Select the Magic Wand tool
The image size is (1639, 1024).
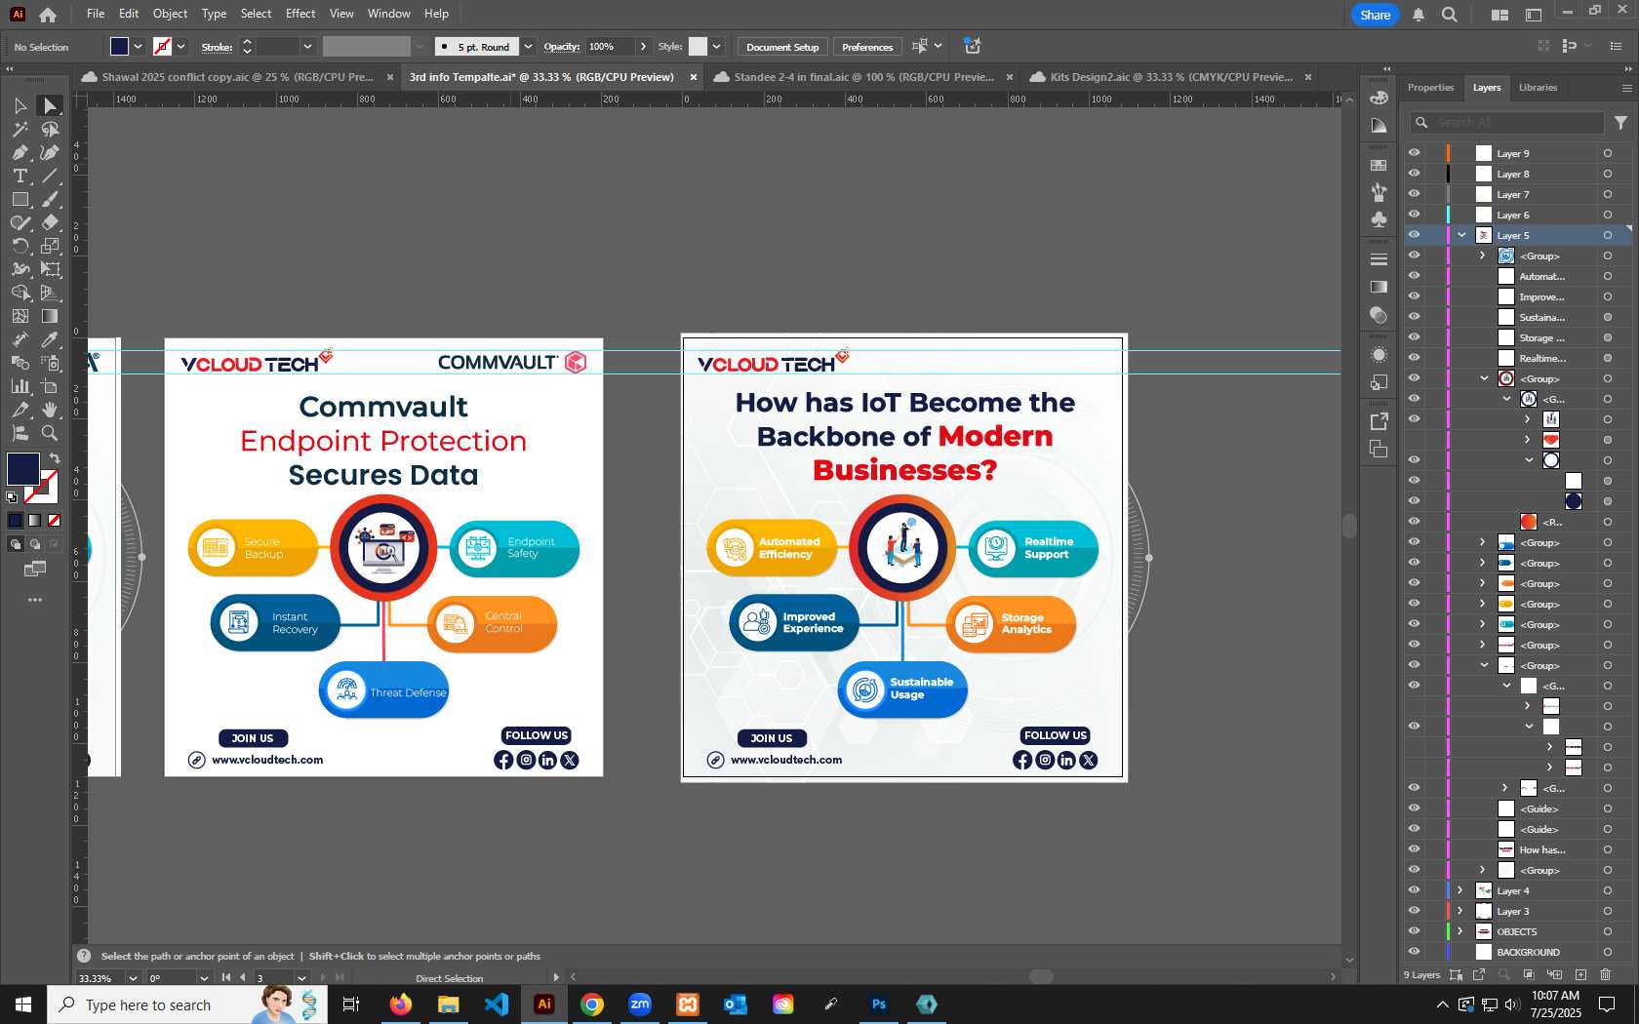pyautogui.click(x=20, y=129)
